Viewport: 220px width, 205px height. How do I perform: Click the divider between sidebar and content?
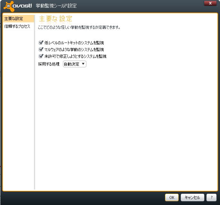[34, 103]
